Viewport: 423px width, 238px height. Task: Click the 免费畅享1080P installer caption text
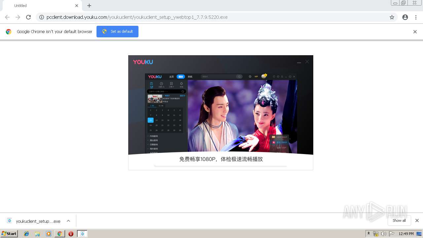(x=221, y=159)
